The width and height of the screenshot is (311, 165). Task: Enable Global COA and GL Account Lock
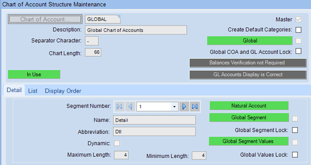click(x=298, y=51)
